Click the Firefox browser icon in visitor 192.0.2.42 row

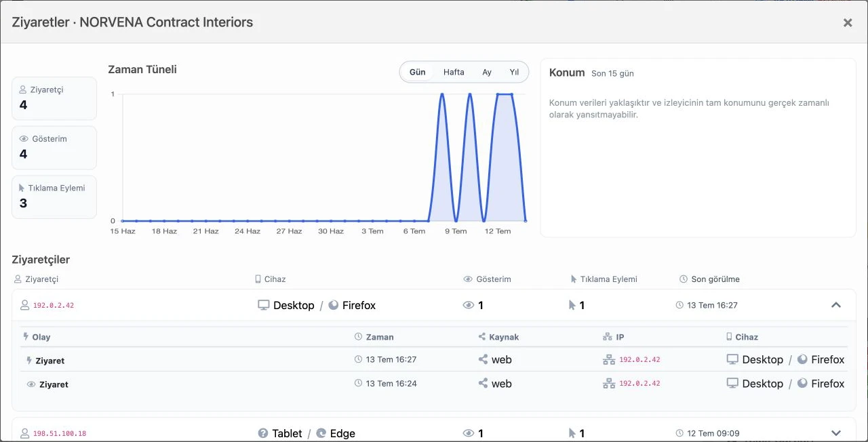[333, 305]
